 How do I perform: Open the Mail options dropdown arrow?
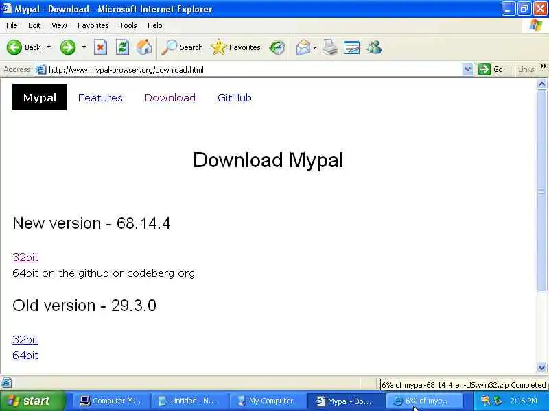(x=315, y=47)
